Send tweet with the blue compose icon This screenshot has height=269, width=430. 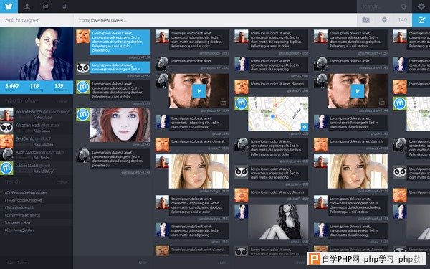421,20
